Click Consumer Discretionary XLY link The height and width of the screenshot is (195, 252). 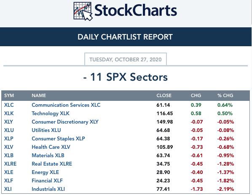pyautogui.click(x=65, y=122)
